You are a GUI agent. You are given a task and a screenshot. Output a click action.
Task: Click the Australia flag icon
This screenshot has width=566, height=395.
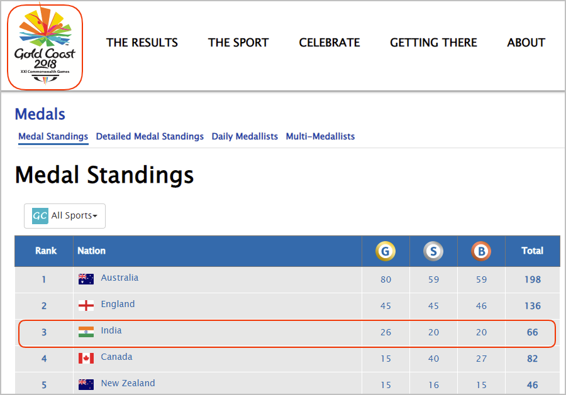[86, 279]
